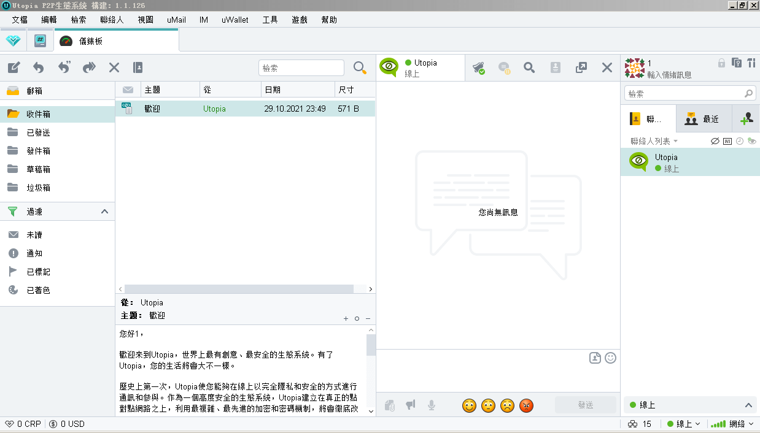Click the compose new mail icon
This screenshot has height=433, width=760.
[x=14, y=67]
